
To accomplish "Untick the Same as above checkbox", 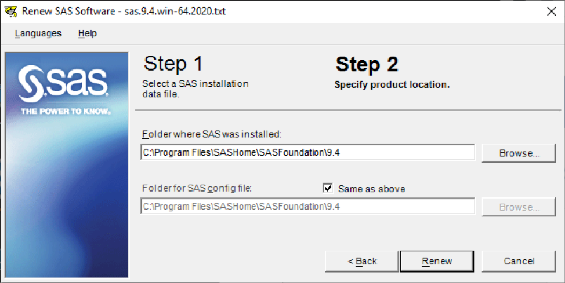I will [x=328, y=188].
